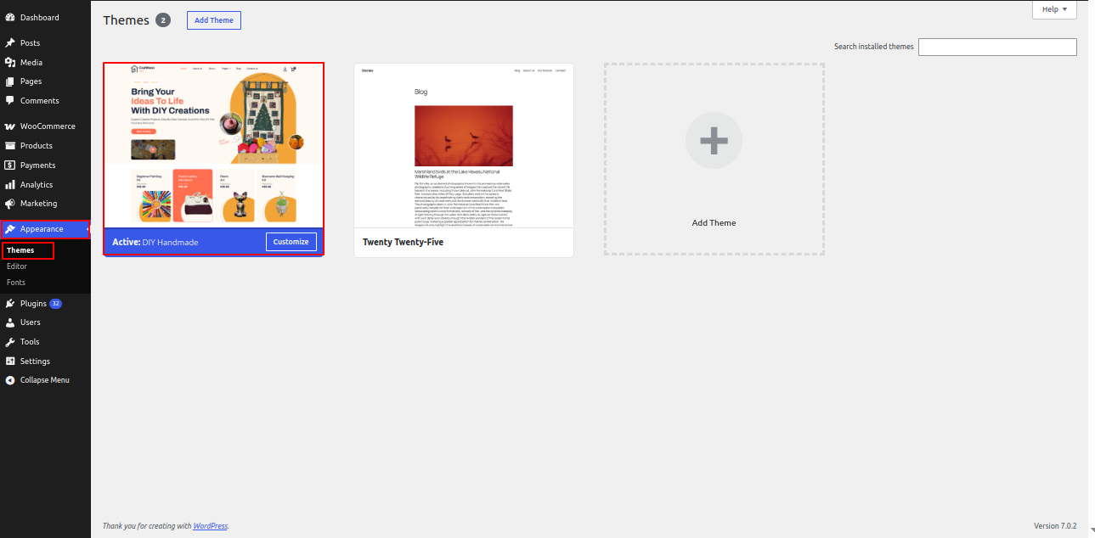Open the Plugins menu label
Image resolution: width=1095 pixels, height=538 pixels.
(x=33, y=303)
